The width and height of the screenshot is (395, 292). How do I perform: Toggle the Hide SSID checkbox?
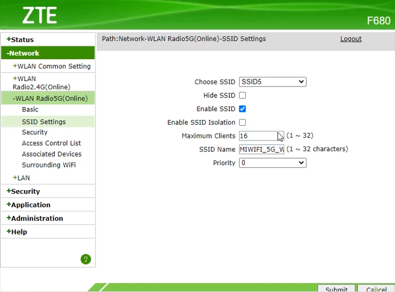pos(242,96)
